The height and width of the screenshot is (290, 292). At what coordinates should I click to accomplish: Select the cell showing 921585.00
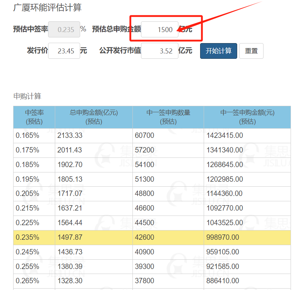pyautogui.click(x=247, y=266)
